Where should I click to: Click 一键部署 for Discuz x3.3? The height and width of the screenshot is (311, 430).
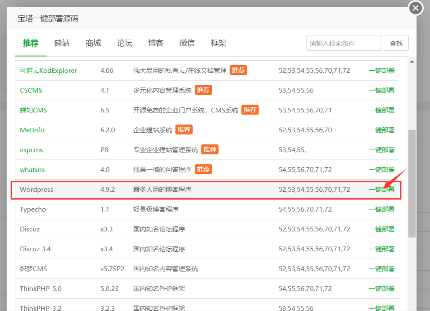pyautogui.click(x=381, y=229)
